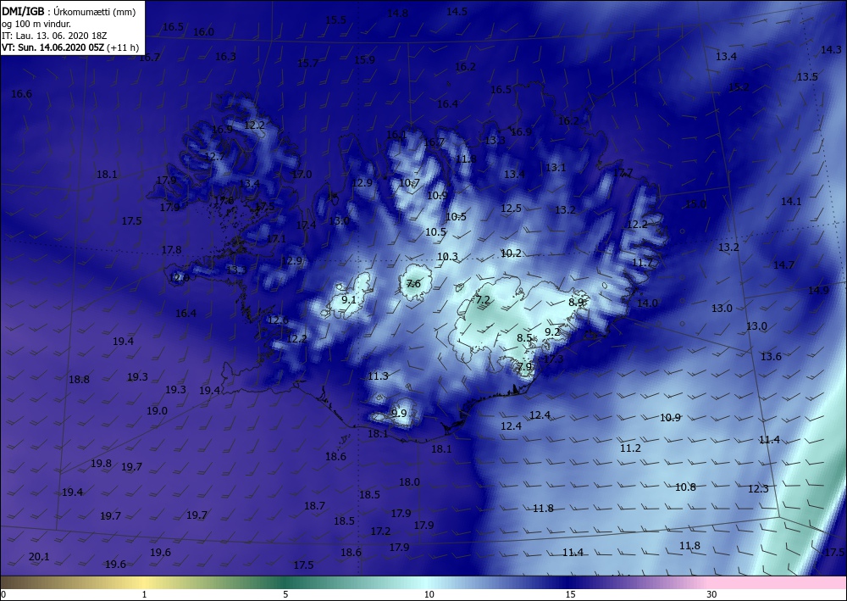Click the value 17.0 on the map
Screen dimensions: 847x601
click(302, 174)
